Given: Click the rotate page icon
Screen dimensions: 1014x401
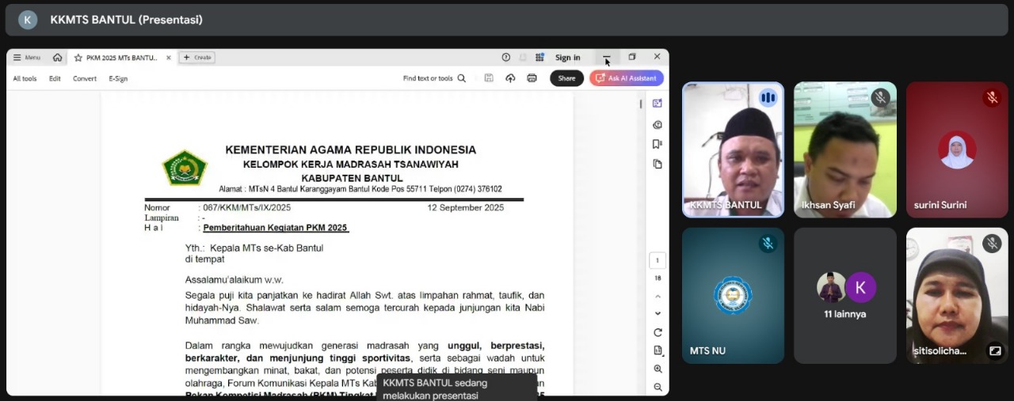Looking at the screenshot, I should [658, 332].
